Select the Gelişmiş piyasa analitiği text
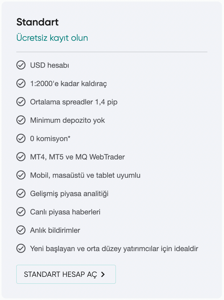The image size is (224, 300). point(69,194)
